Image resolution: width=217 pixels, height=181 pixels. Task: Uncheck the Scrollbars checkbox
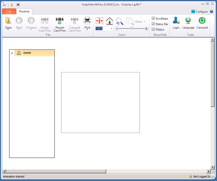(x=153, y=19)
